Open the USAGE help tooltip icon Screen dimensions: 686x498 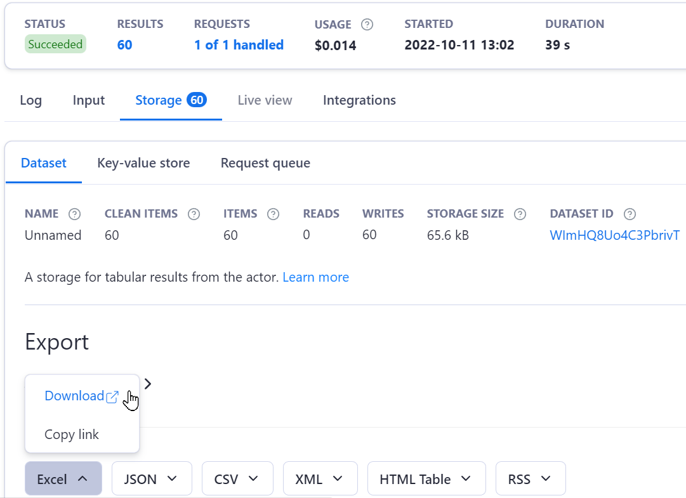point(367,24)
